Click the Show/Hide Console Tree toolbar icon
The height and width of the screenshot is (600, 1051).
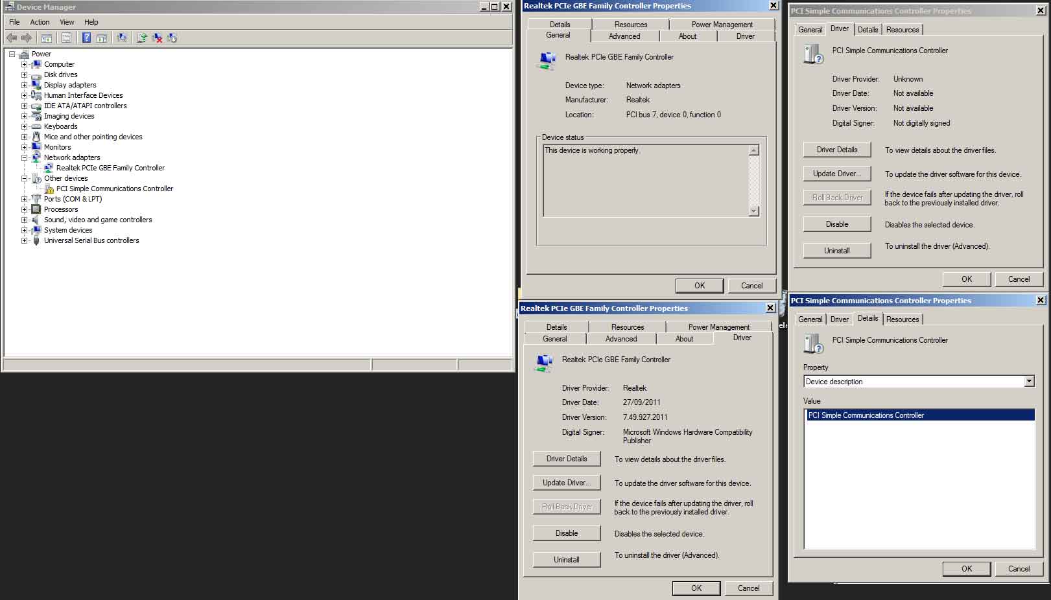click(x=47, y=38)
